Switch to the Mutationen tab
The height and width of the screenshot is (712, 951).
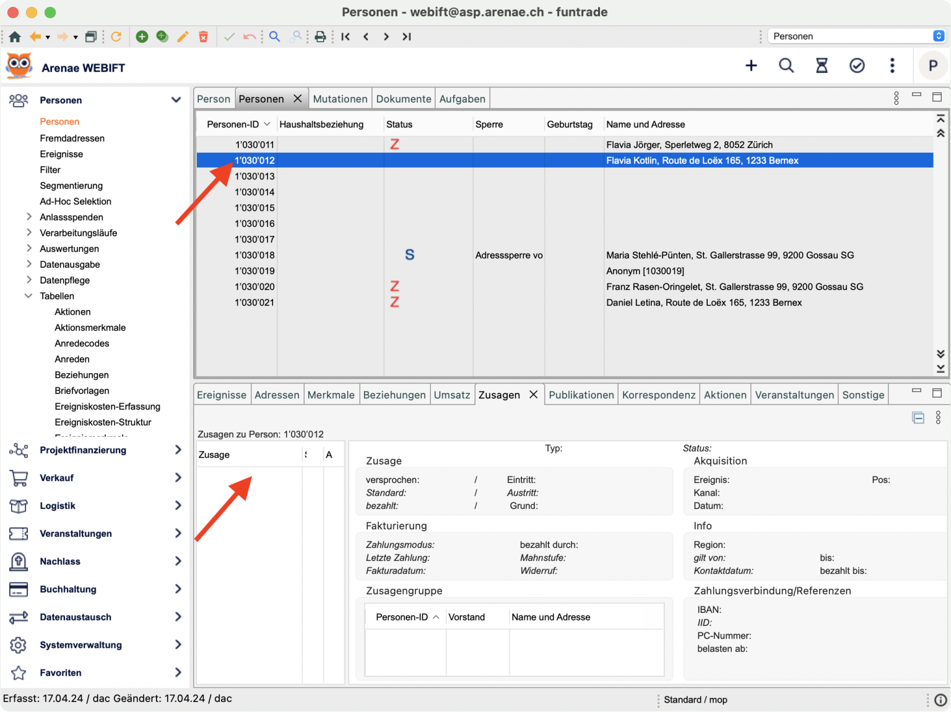340,99
